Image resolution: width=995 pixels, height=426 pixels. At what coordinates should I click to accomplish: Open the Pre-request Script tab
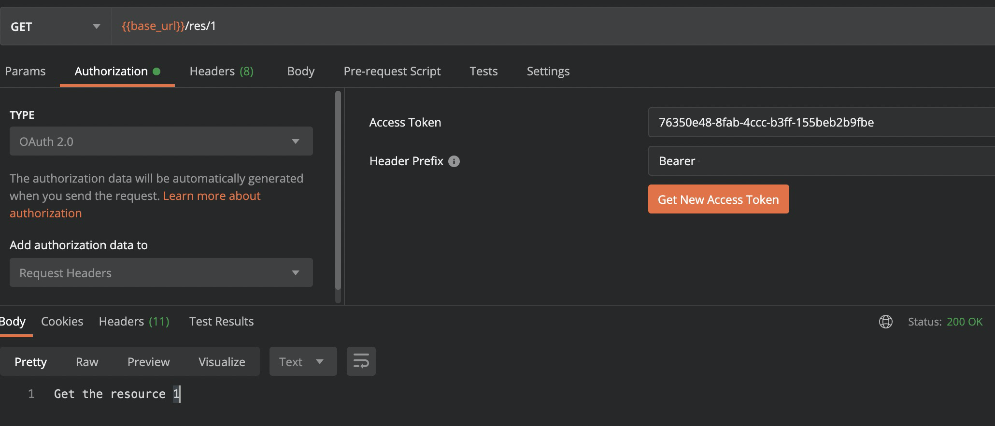pyautogui.click(x=392, y=71)
